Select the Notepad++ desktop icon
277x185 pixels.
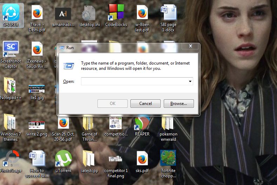point(11,88)
